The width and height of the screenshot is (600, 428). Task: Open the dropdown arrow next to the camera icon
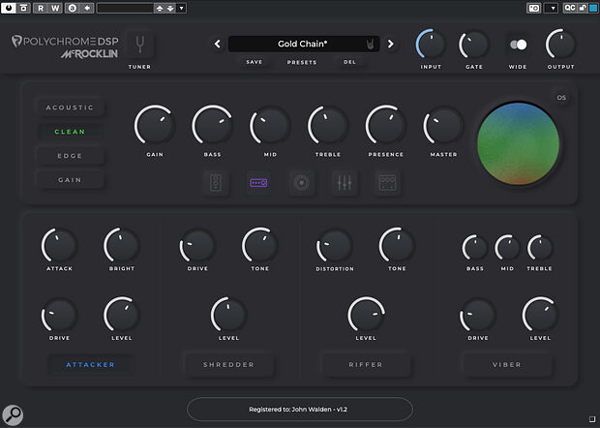tap(551, 8)
